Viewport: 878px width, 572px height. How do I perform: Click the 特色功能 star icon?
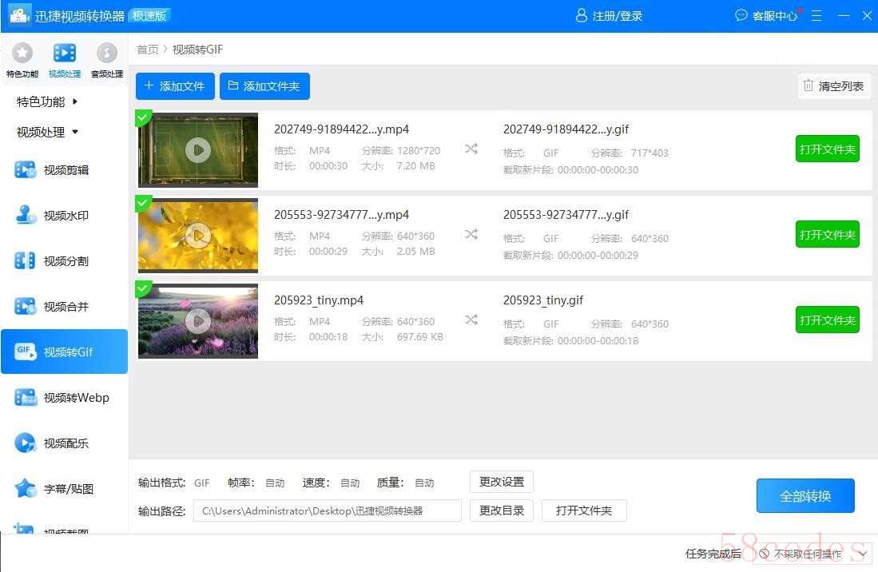pos(22,54)
